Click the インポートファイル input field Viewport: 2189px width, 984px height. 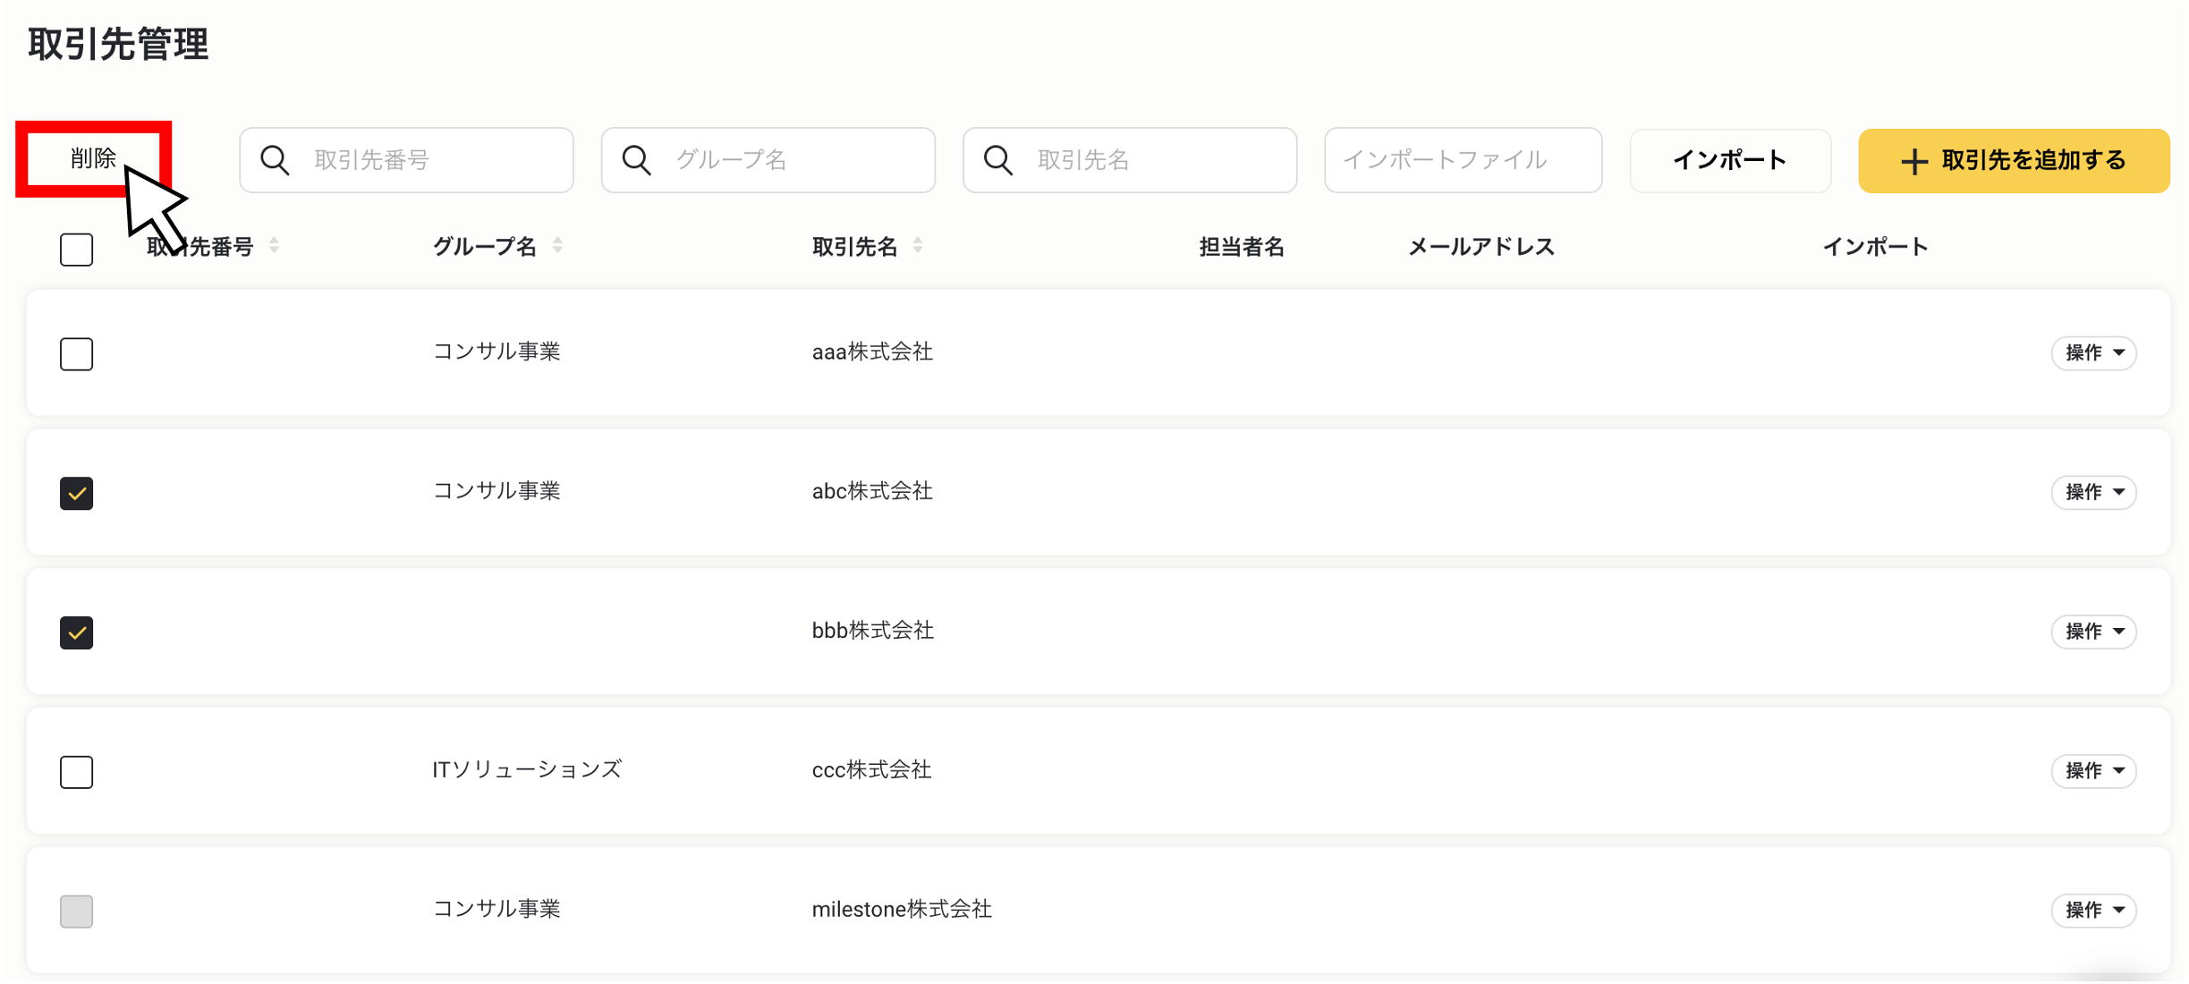coord(1463,160)
